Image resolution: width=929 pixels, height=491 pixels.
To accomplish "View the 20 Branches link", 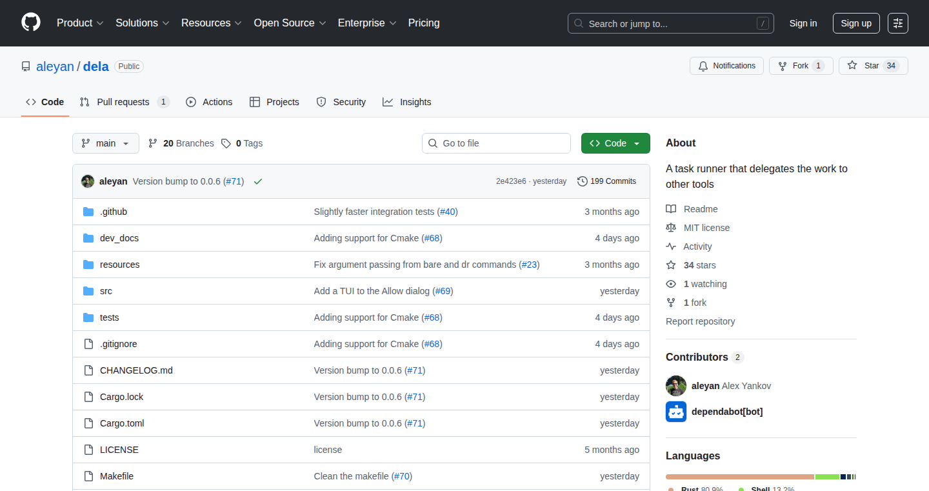I will point(181,143).
